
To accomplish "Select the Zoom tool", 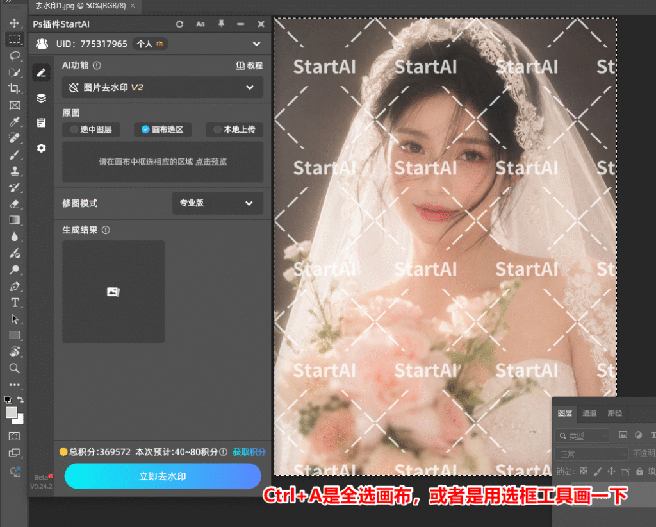I will click(x=15, y=369).
